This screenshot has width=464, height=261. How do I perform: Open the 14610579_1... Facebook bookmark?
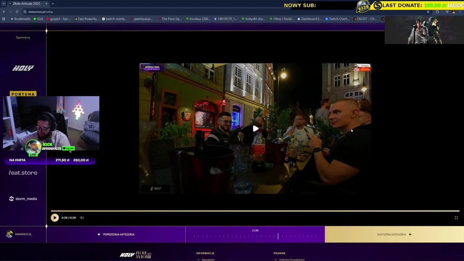225,19
